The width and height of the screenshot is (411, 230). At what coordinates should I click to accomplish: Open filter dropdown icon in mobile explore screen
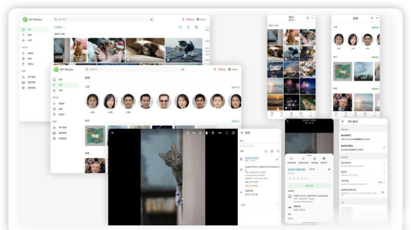pyautogui.click(x=377, y=18)
